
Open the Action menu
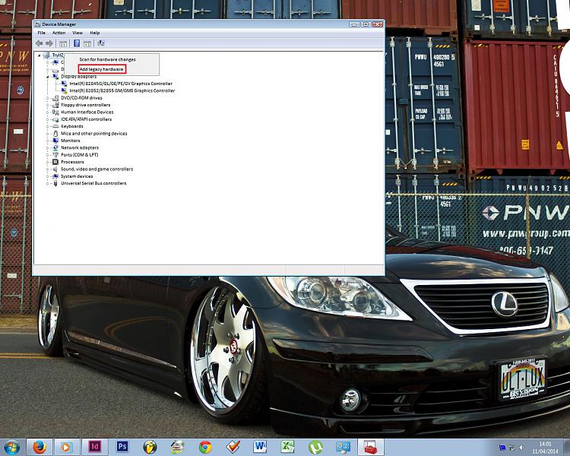click(59, 33)
